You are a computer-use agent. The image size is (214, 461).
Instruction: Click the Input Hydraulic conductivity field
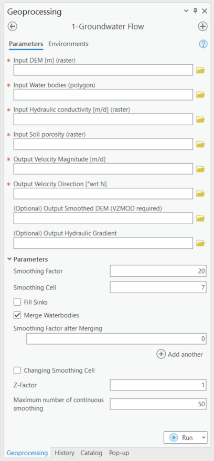click(x=103, y=119)
